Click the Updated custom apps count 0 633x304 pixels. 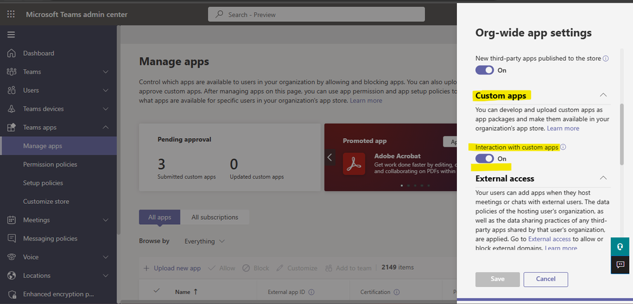[x=234, y=164]
